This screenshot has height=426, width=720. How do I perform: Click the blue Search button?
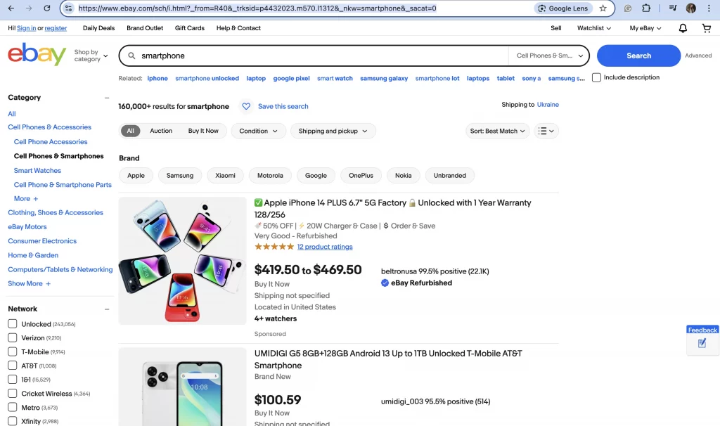[638, 56]
